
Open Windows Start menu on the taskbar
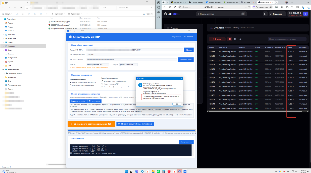(x=126, y=171)
